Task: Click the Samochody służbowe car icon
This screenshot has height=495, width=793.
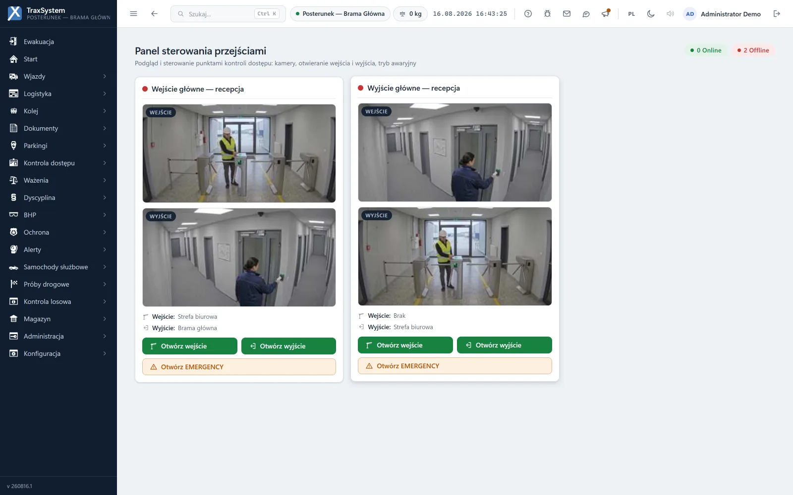Action: tap(14, 267)
